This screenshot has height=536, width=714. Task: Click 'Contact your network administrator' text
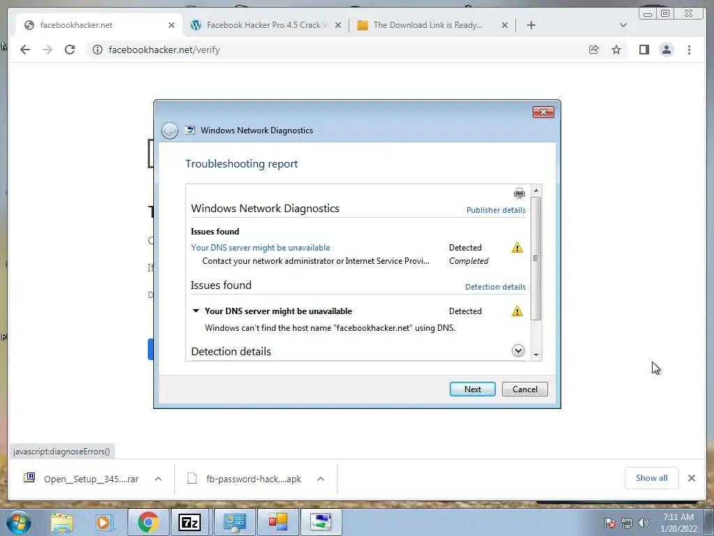coord(316,261)
